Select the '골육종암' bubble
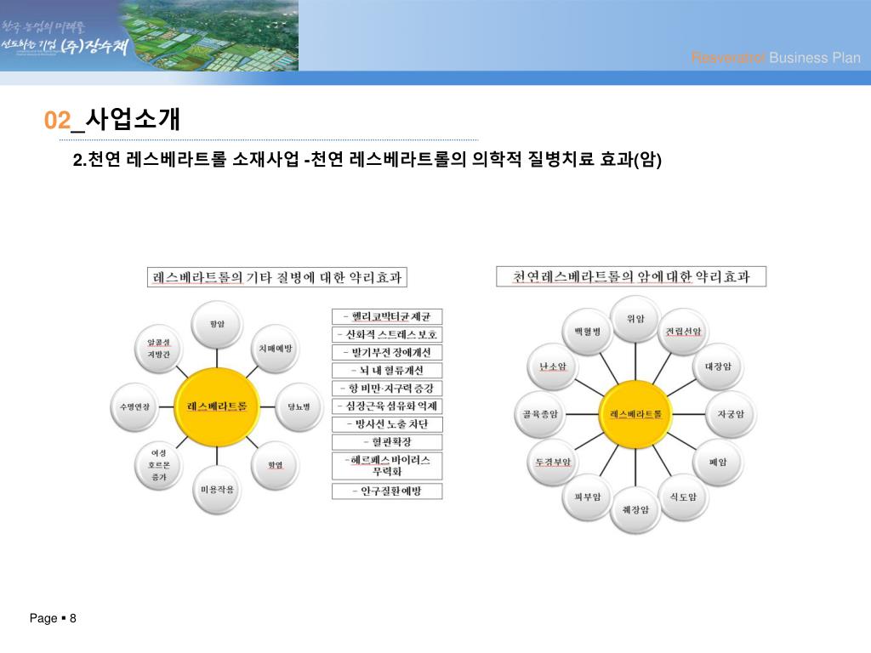Screen dimensions: 871x653 (x=540, y=414)
